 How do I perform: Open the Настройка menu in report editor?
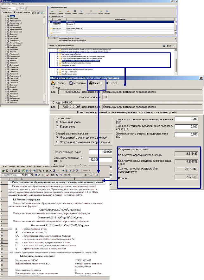pos(21,166)
